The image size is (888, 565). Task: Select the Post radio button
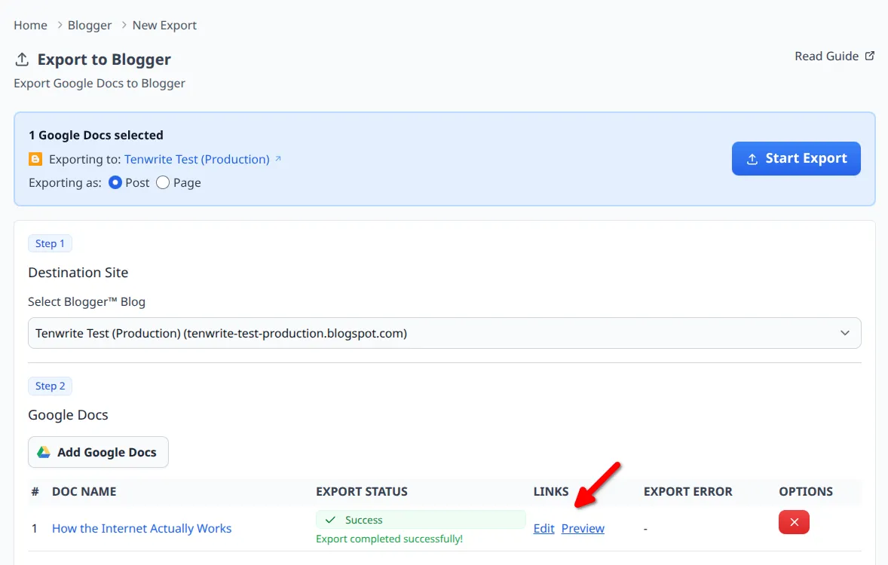tap(115, 182)
